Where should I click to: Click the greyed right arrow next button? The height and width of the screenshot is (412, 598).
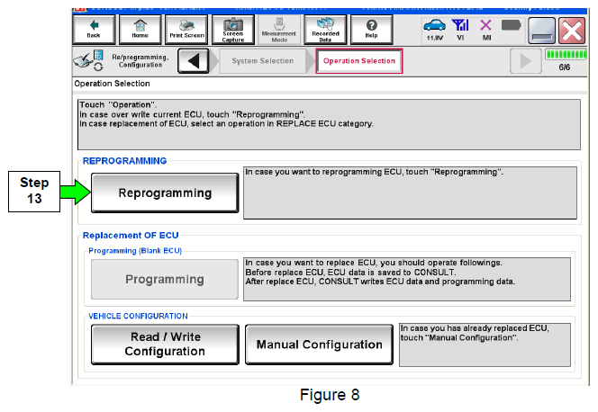click(526, 61)
